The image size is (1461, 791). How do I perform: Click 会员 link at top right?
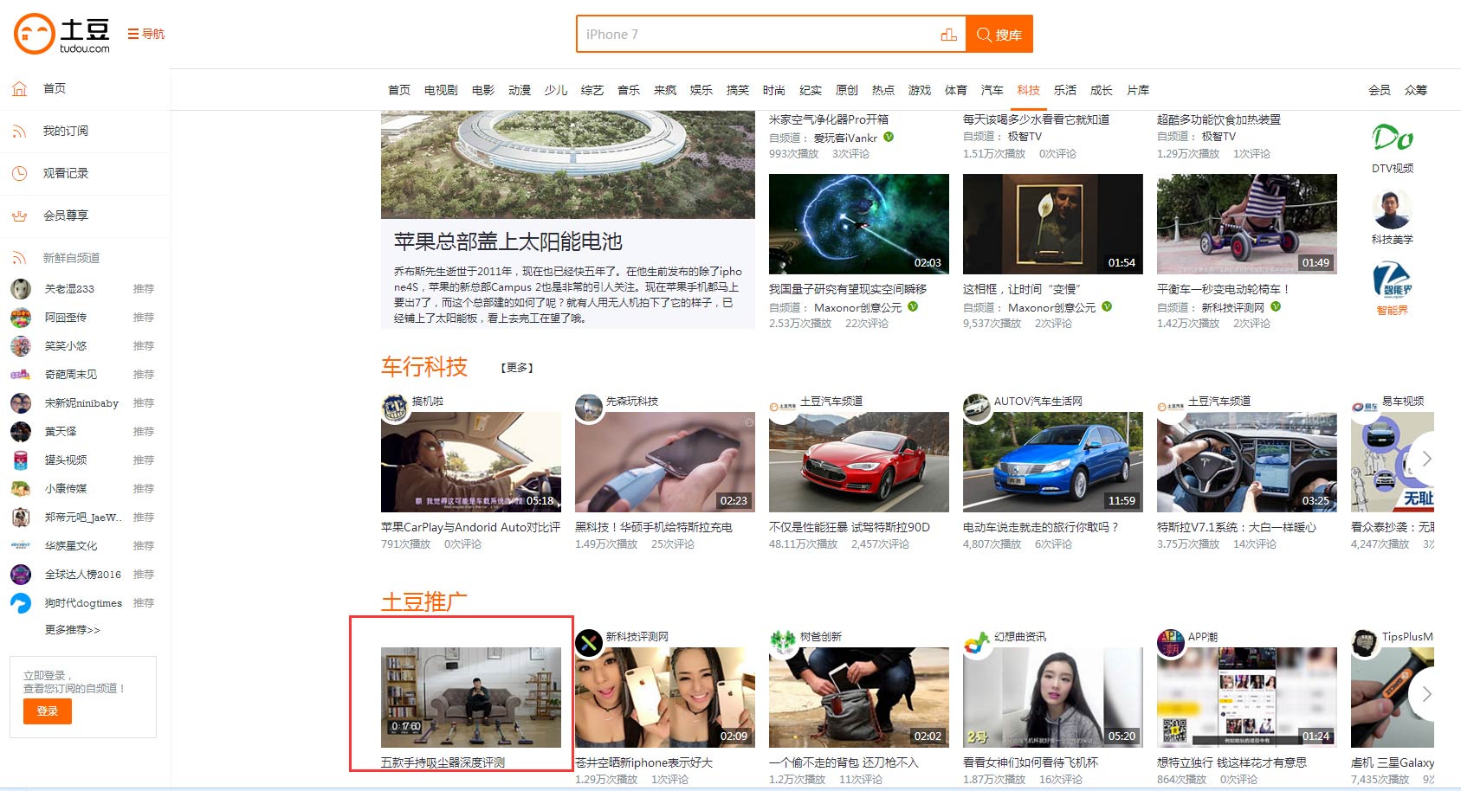pos(1380,90)
